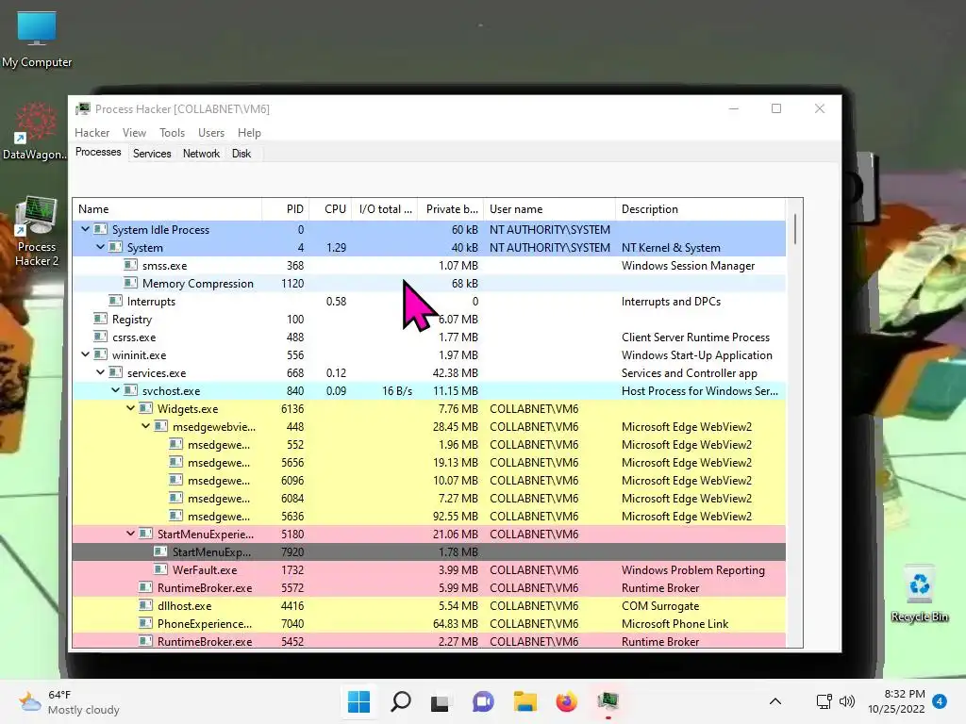Open the clock showing 8:32 PM
Screen dimensions: 966x724
point(896,701)
